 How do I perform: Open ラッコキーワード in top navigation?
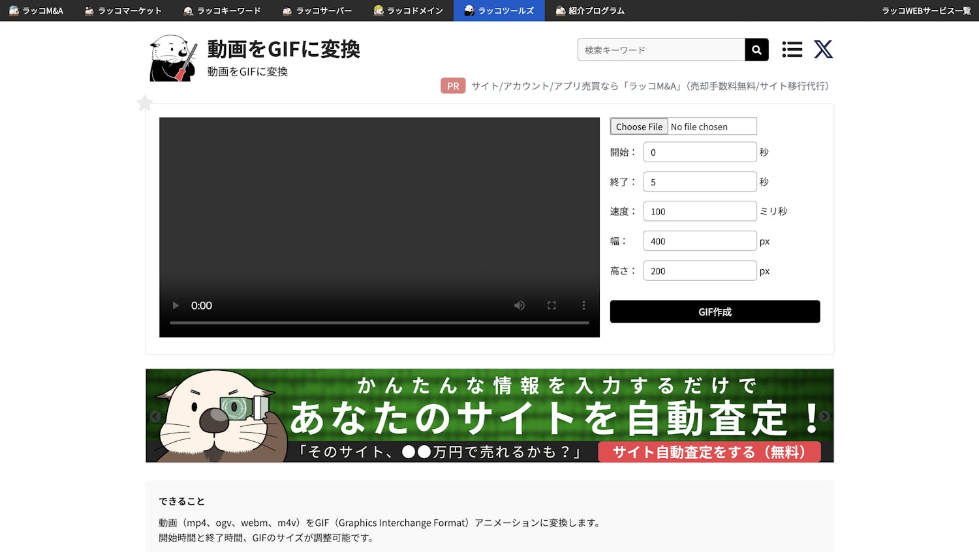click(x=223, y=10)
